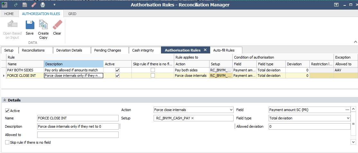This screenshot has height=153, width=358.
Task: Click the AAV Allowed to cell
Action: (x=346, y=70)
